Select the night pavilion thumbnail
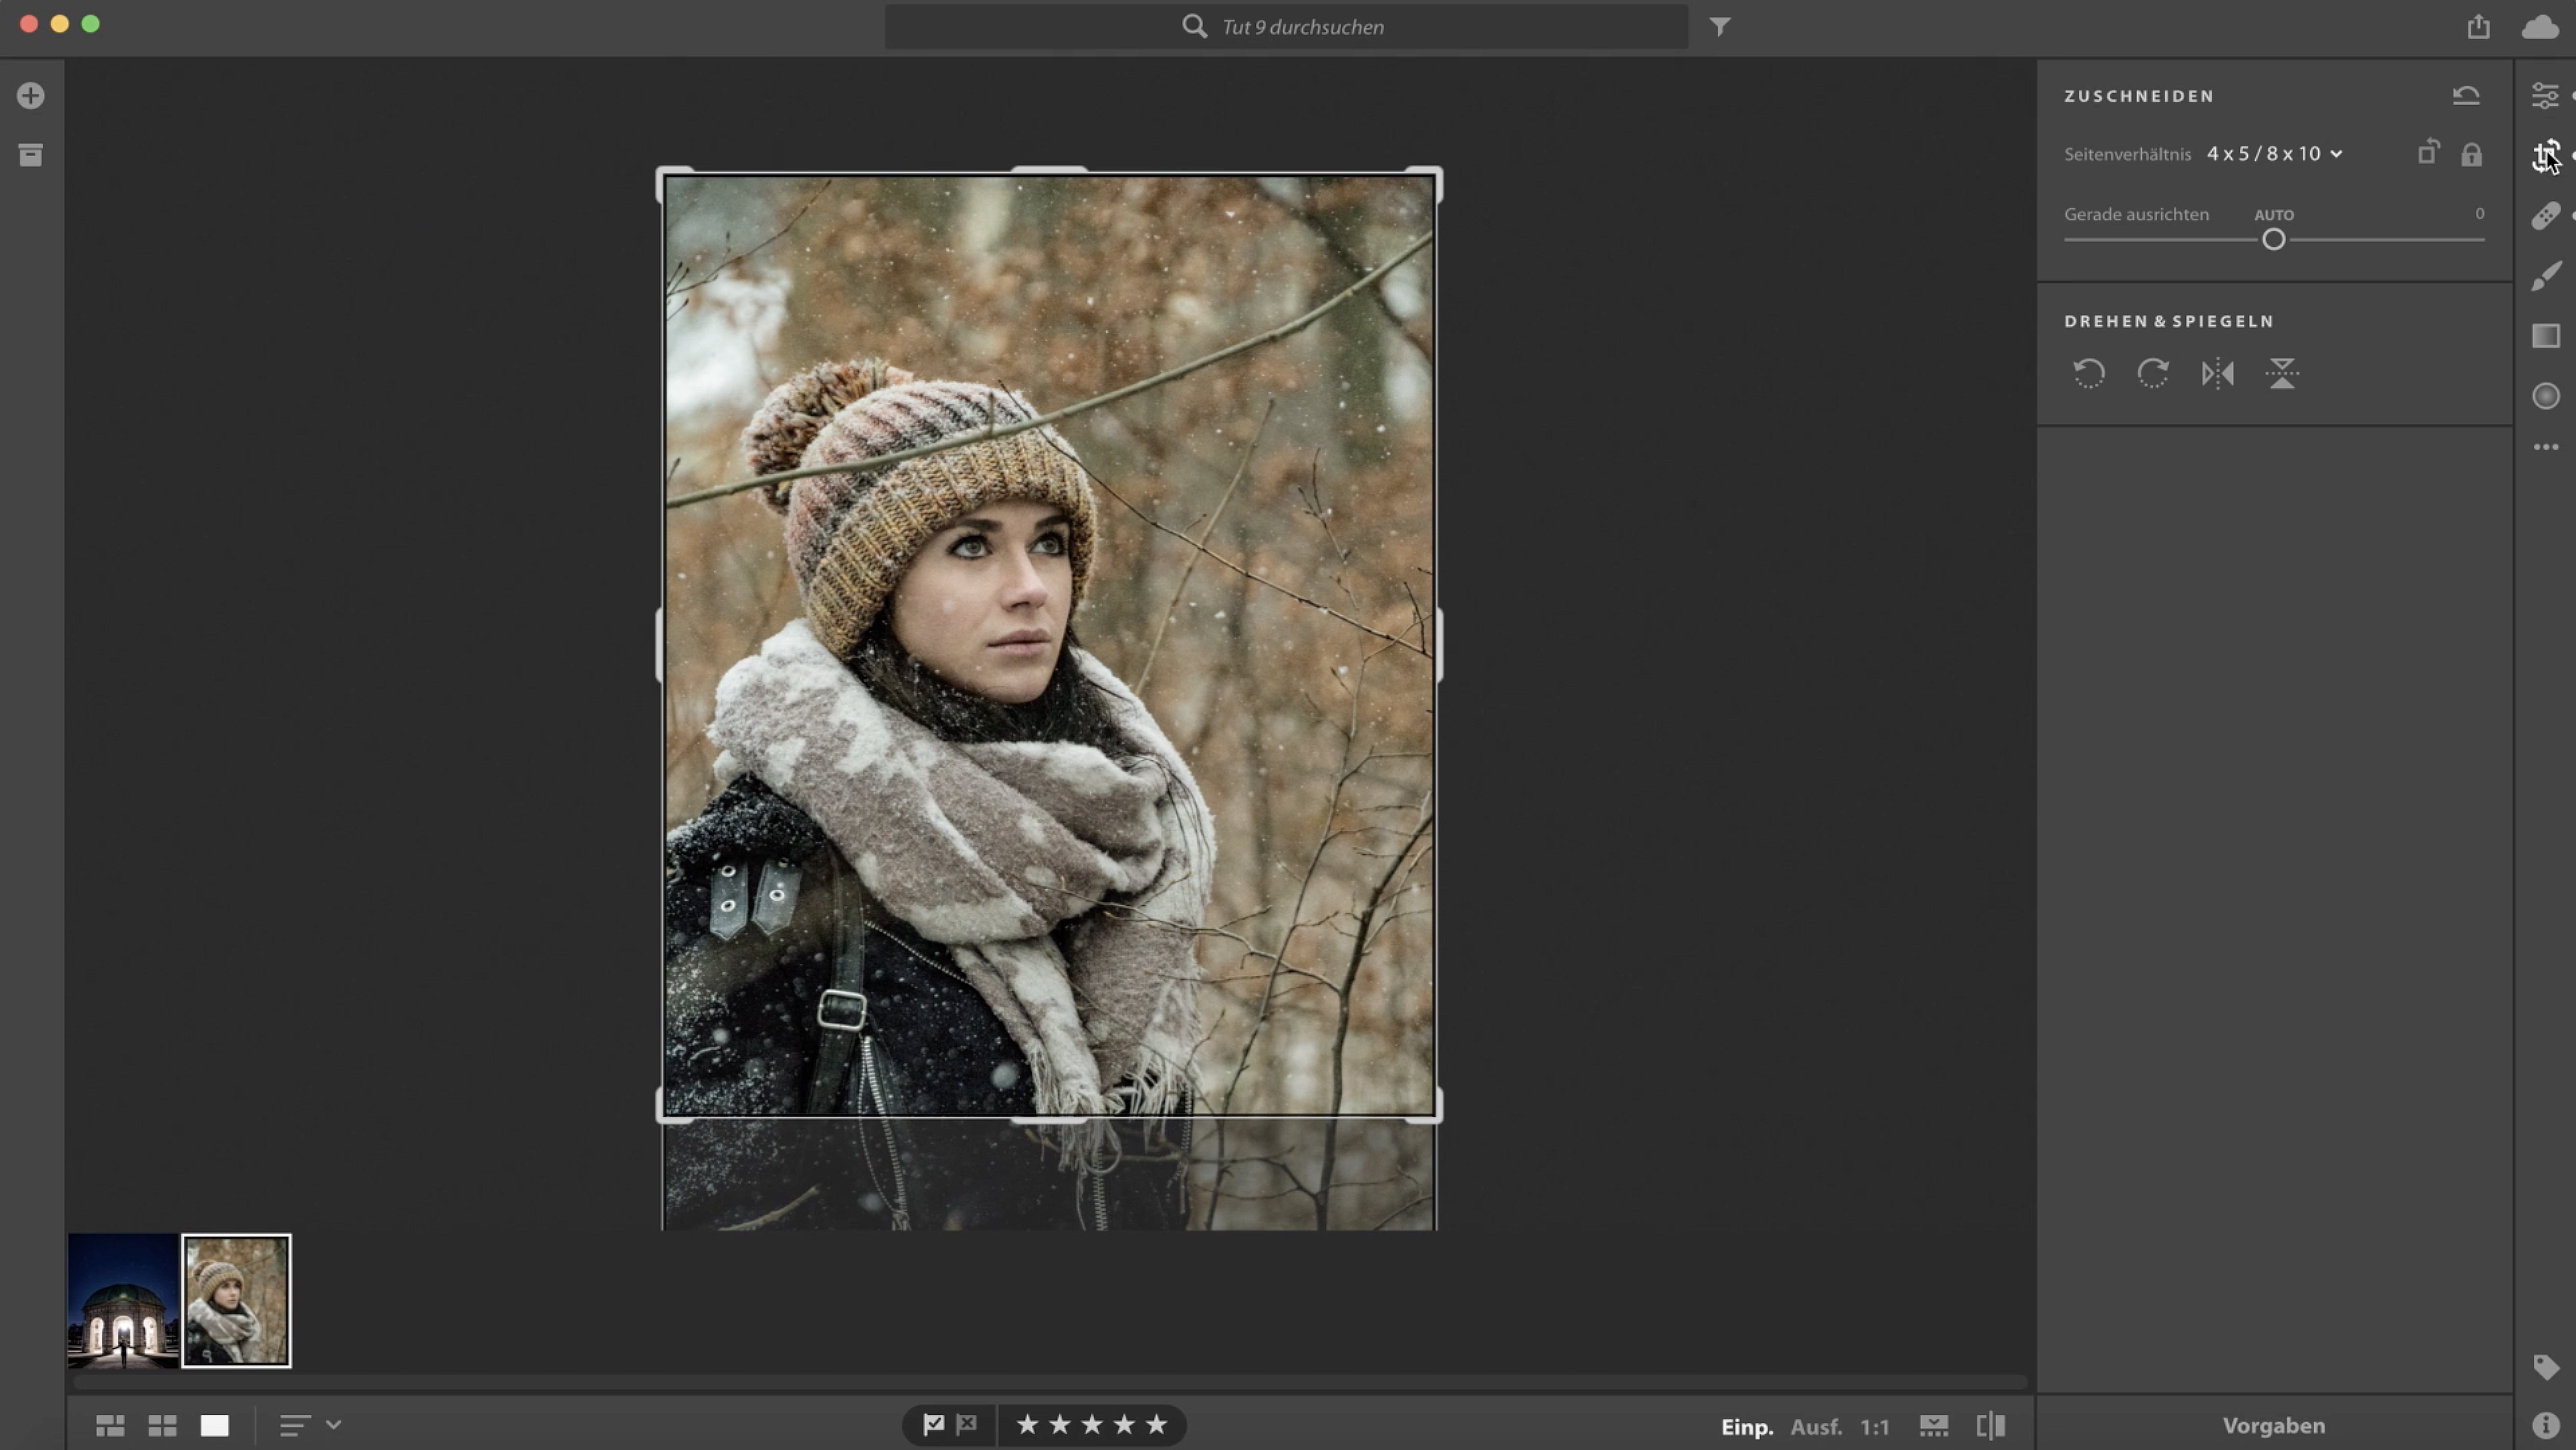 [x=123, y=1300]
